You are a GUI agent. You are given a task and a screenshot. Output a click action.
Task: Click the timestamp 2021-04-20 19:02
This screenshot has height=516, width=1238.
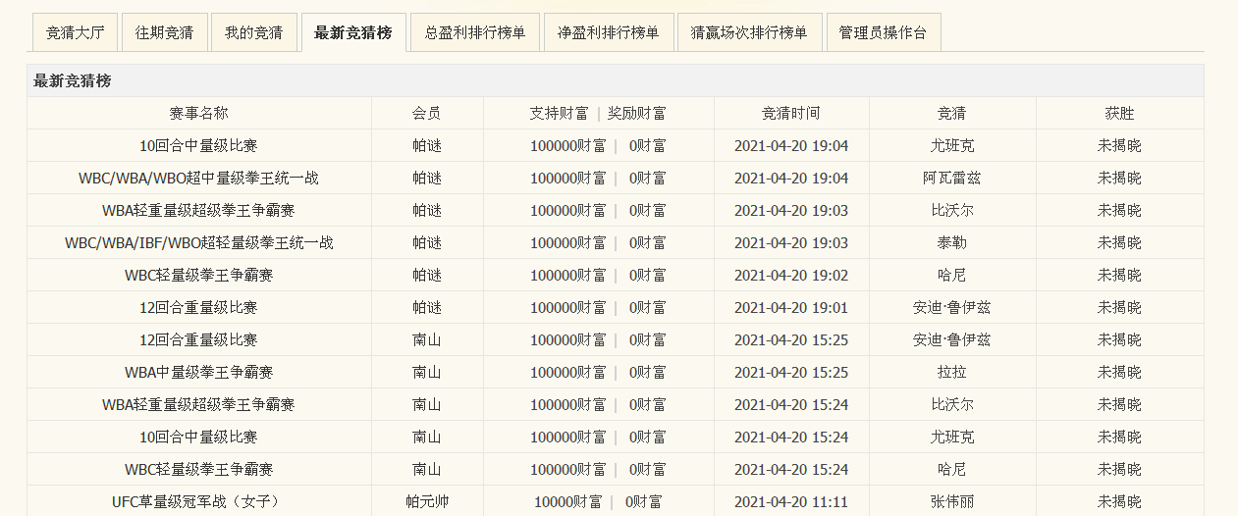tap(790, 275)
